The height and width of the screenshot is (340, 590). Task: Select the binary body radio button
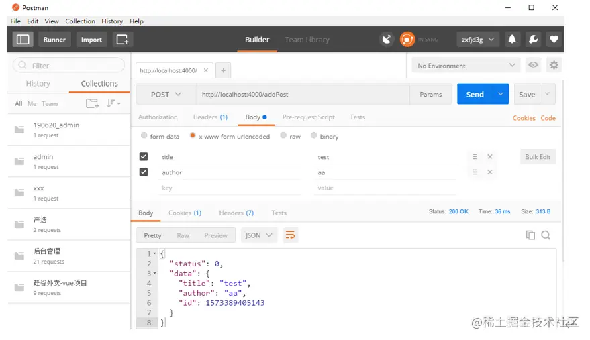point(313,135)
